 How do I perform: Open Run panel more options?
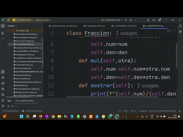coord(17,106)
